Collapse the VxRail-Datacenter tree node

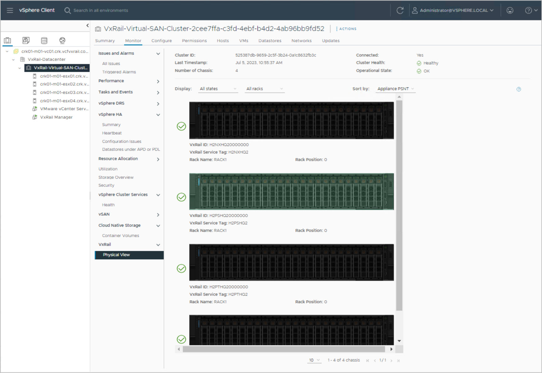[13, 59]
